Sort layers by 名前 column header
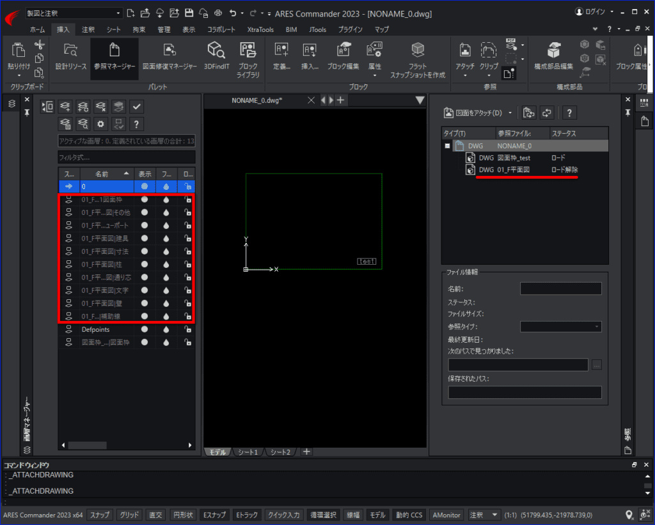This screenshot has width=655, height=525. [x=107, y=174]
